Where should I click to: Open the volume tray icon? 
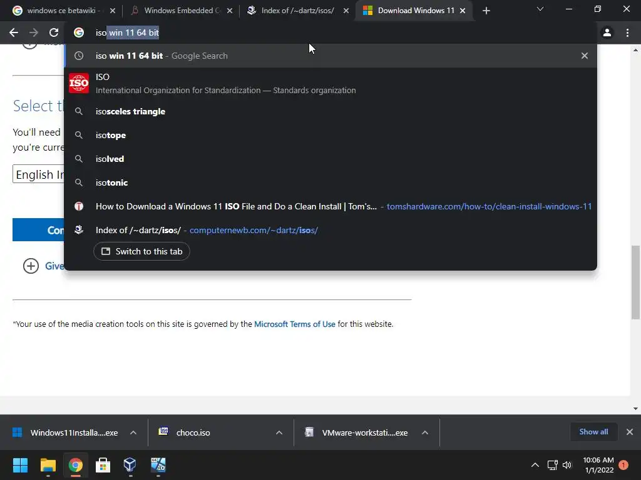pos(567,465)
